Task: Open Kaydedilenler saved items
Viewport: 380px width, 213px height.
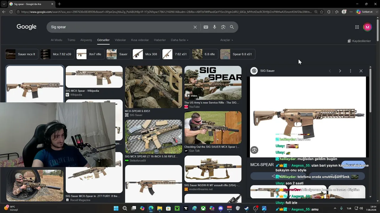Action: (359, 41)
